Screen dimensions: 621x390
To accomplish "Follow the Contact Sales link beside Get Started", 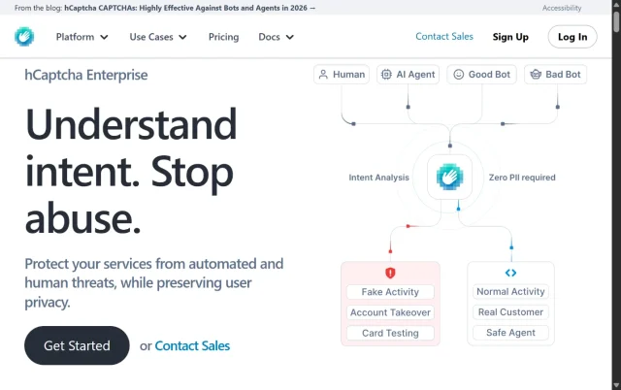I will click(x=192, y=345).
